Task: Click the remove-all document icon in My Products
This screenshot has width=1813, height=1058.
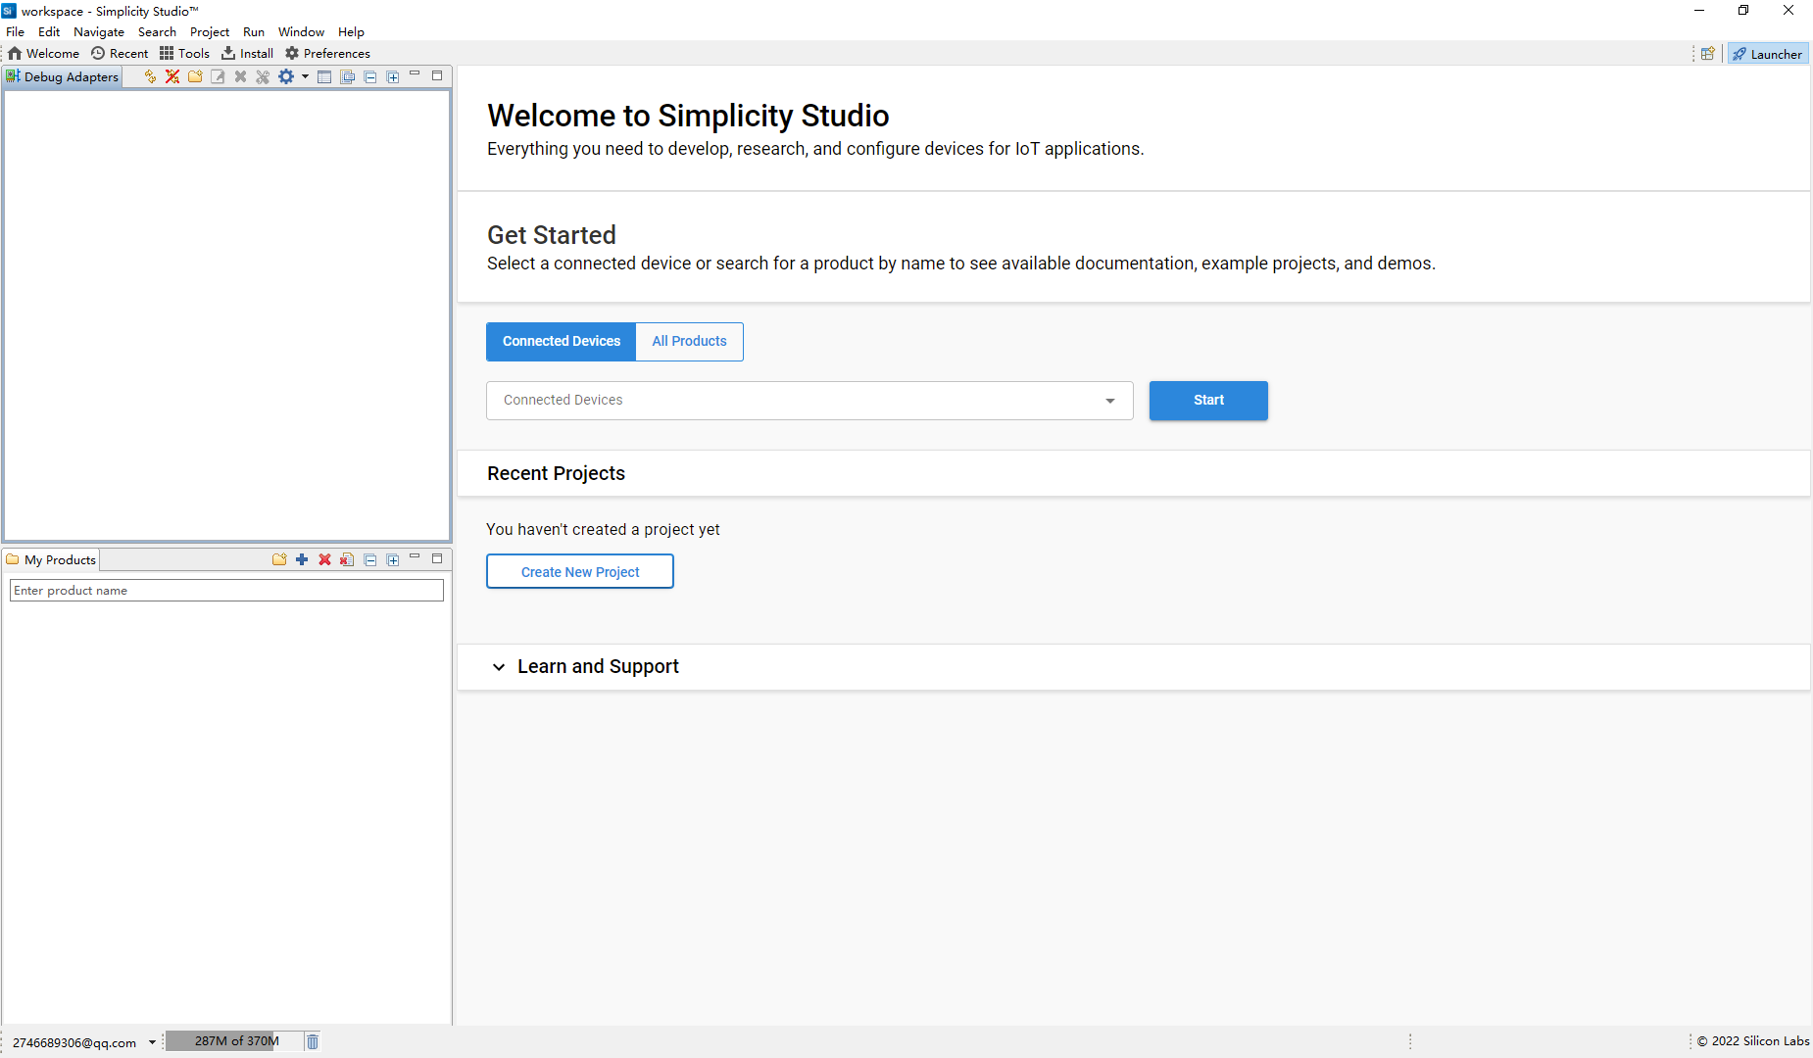Action: click(x=347, y=559)
